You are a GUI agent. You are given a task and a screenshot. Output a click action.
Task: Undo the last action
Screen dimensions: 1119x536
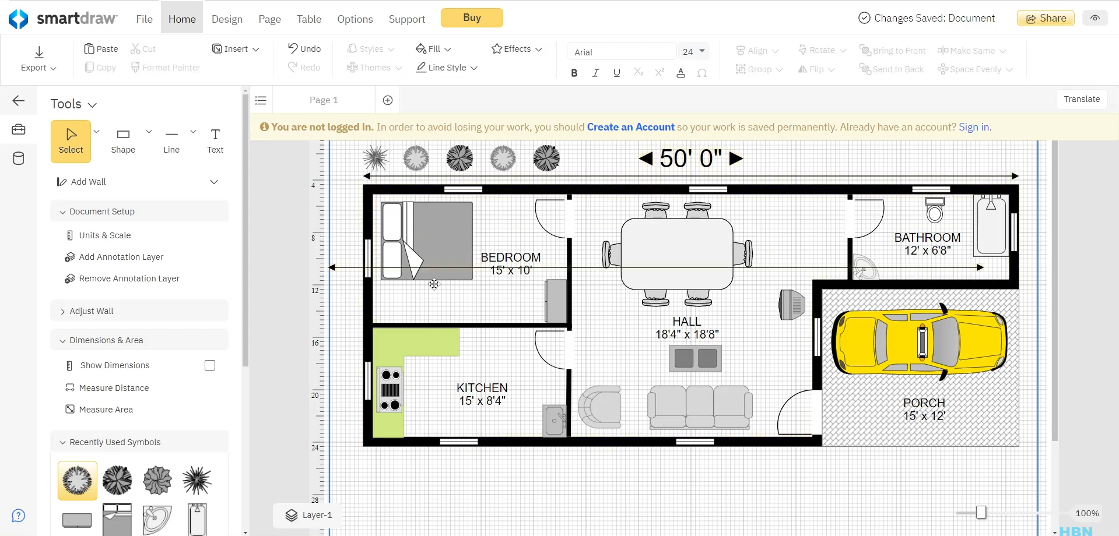click(x=304, y=48)
